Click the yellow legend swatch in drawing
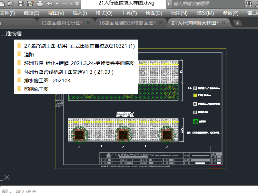The image size is (258, 193). [x=195, y=95]
